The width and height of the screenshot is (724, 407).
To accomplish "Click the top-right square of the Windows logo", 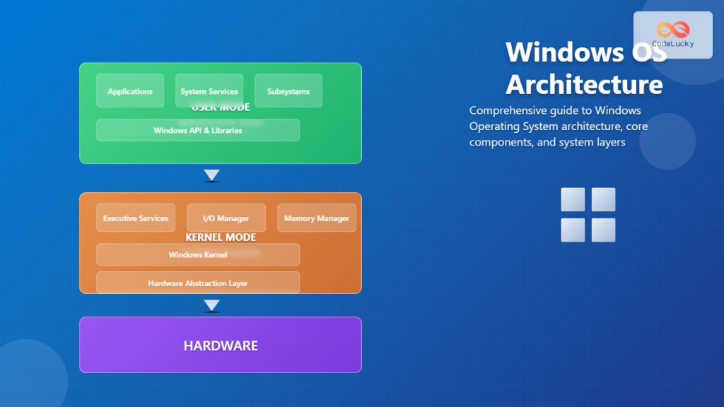I will (604, 199).
